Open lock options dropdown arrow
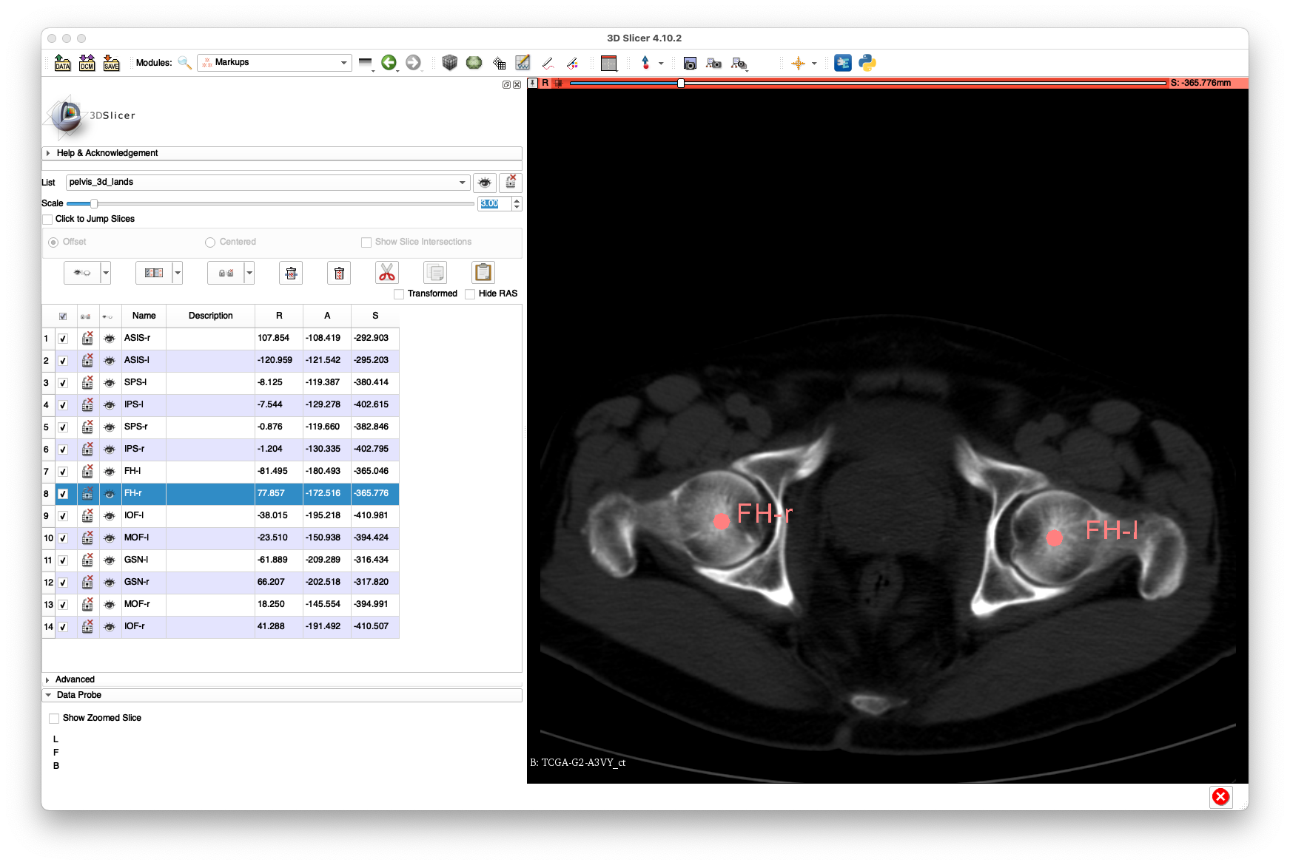 249,273
